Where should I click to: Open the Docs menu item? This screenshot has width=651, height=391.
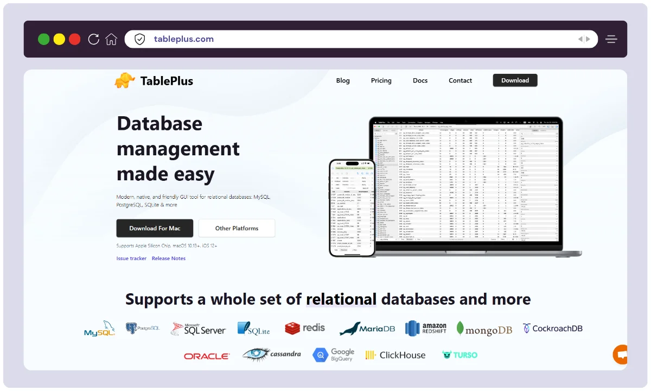(x=420, y=80)
